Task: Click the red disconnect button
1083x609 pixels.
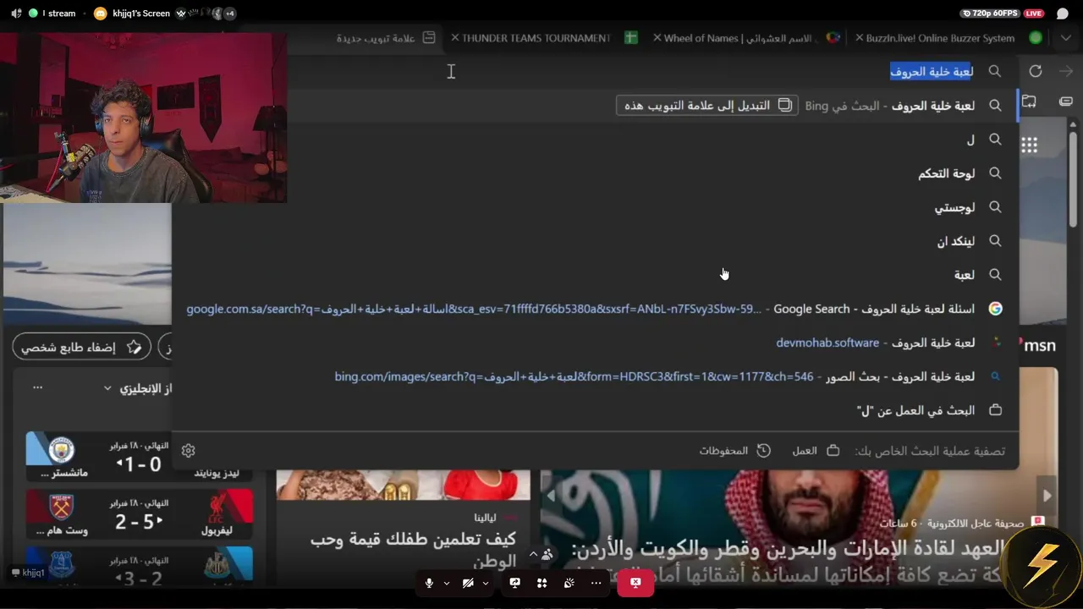Action: coord(635,583)
